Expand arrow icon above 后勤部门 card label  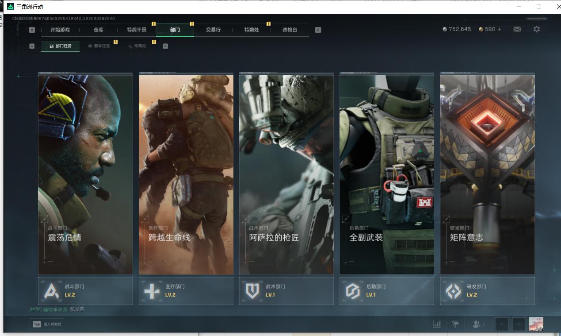[x=346, y=219]
